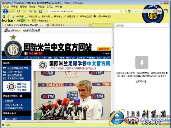
Task: Open the 查看(V) menu
Action: [x=23, y=7]
